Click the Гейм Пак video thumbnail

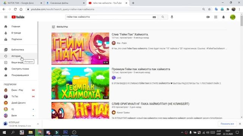click(x=80, y=48)
